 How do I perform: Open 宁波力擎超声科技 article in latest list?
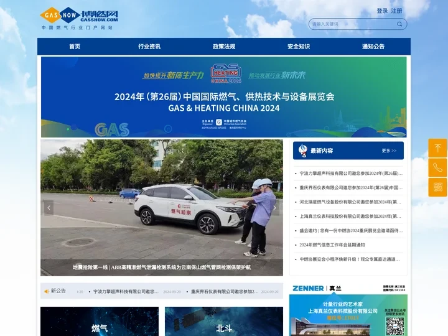coord(351,174)
